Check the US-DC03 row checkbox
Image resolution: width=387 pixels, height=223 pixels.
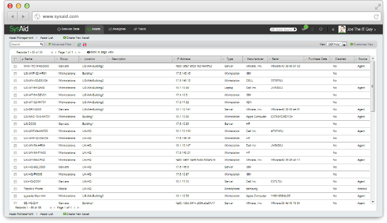pos(16,124)
